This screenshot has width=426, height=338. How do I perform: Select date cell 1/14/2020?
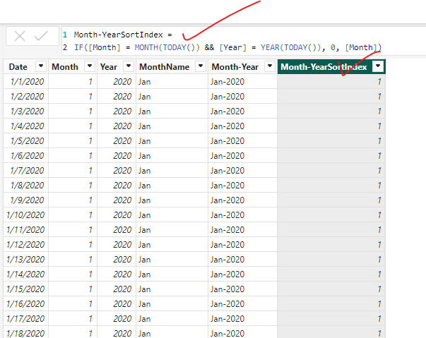pos(25,274)
